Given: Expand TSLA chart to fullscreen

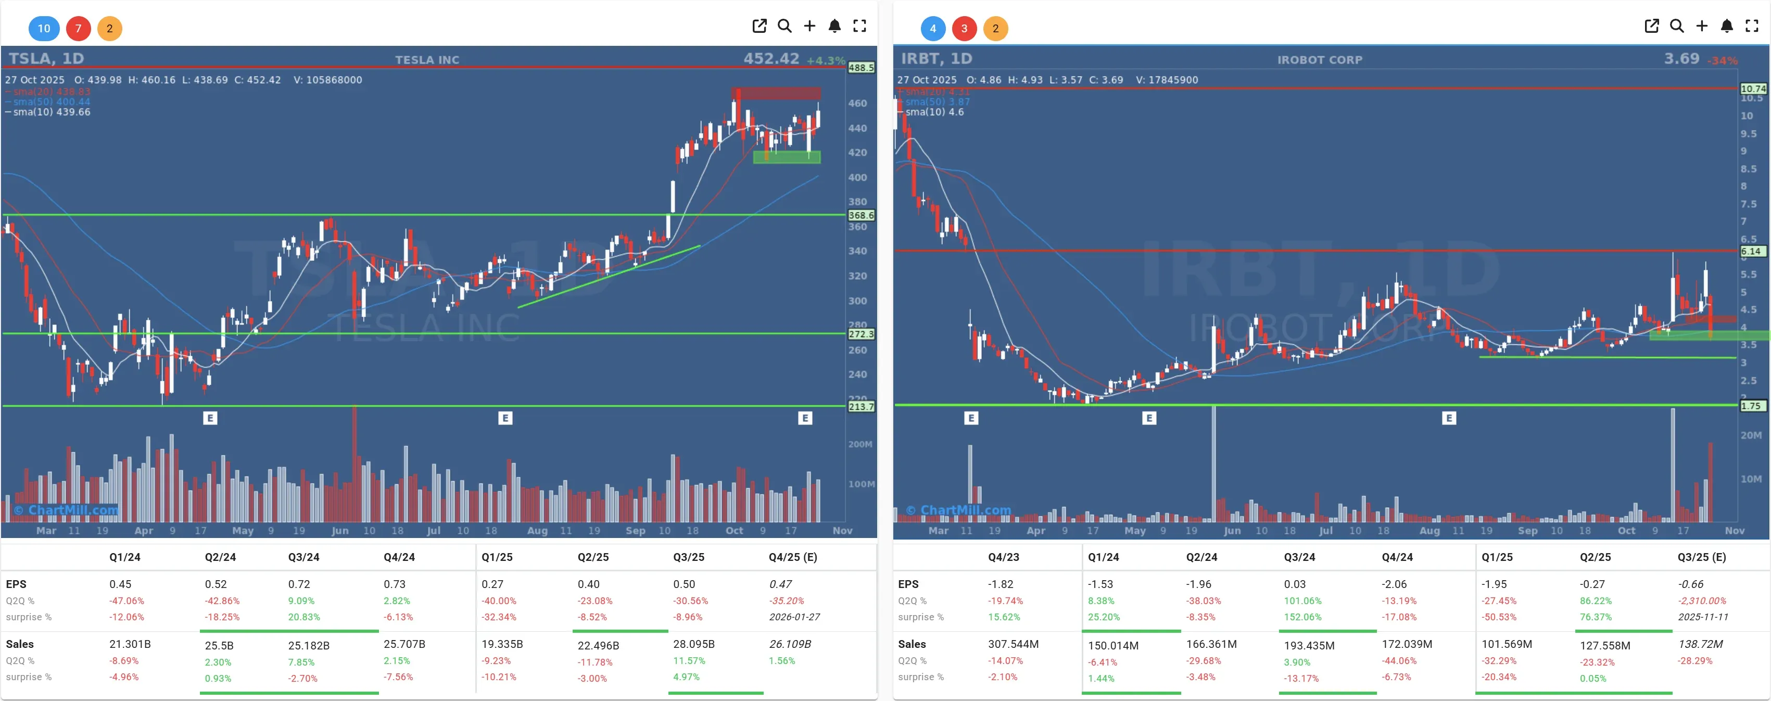Looking at the screenshot, I should 859,26.
